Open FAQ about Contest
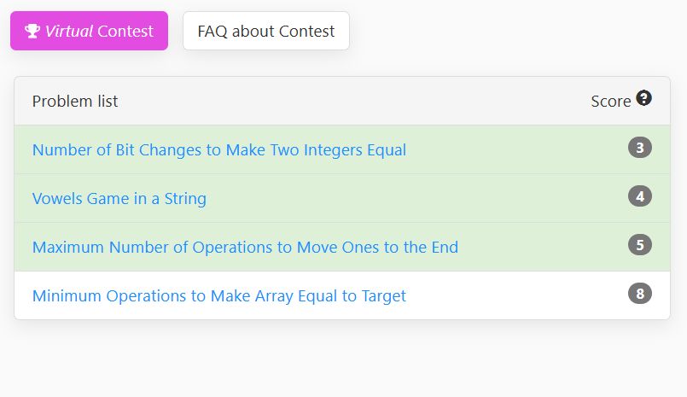The width and height of the screenshot is (687, 397). tap(266, 31)
